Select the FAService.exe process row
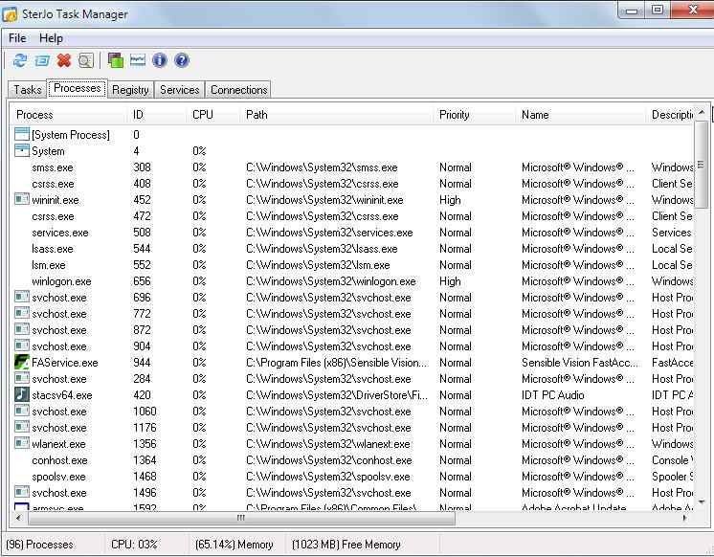 tap(65, 363)
